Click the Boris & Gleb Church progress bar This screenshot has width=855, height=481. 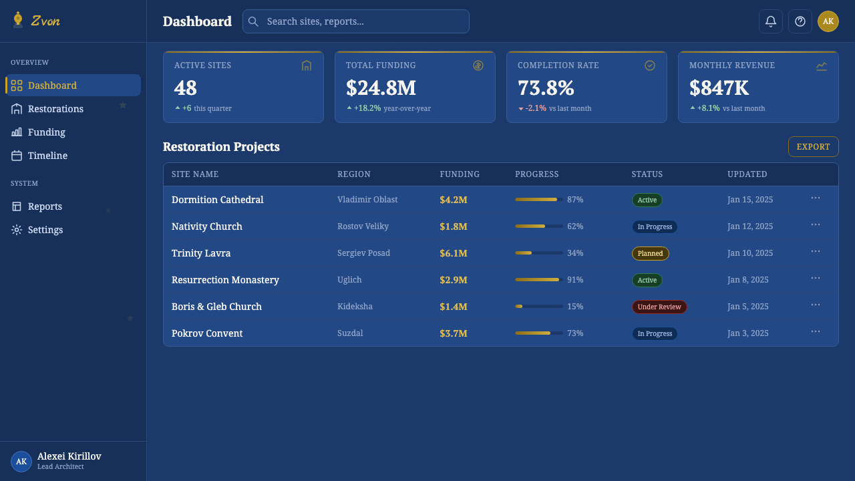[539, 307]
